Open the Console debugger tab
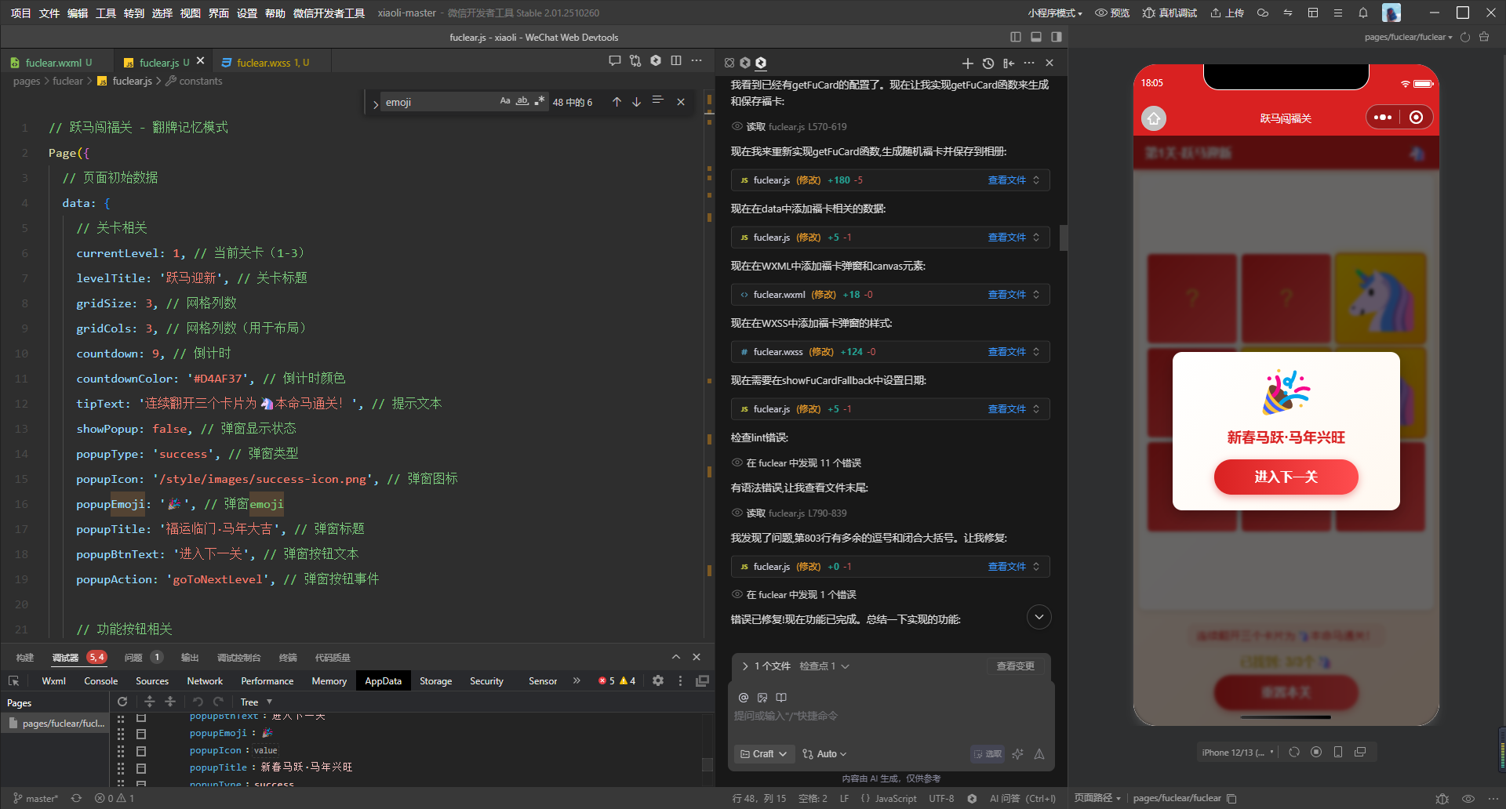This screenshot has height=809, width=1506. (x=100, y=680)
